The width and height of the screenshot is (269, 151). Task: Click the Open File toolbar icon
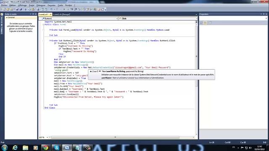[x=8, y=9]
